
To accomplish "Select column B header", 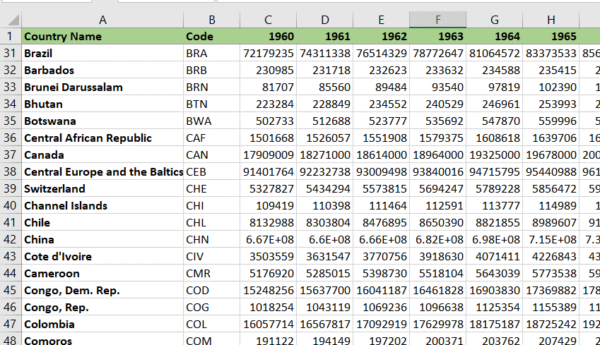I will tap(211, 20).
